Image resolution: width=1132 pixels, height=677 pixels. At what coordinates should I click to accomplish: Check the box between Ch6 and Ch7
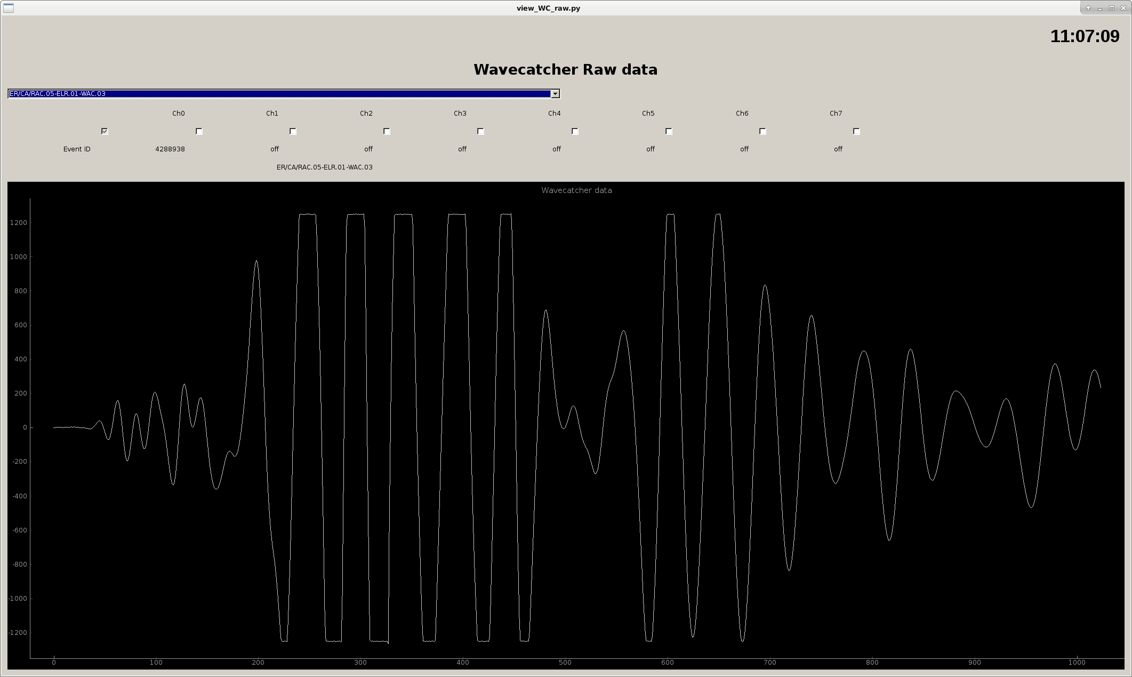(762, 131)
